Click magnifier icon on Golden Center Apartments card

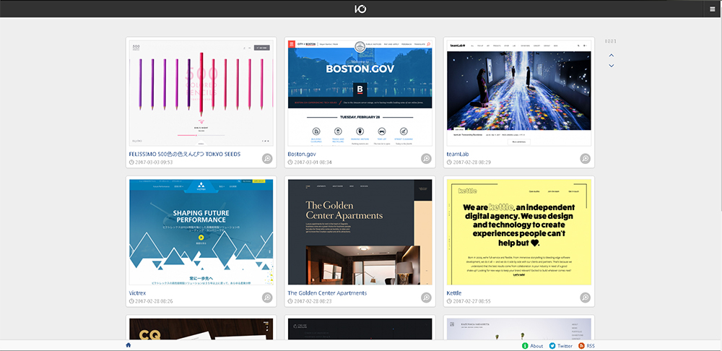(426, 298)
